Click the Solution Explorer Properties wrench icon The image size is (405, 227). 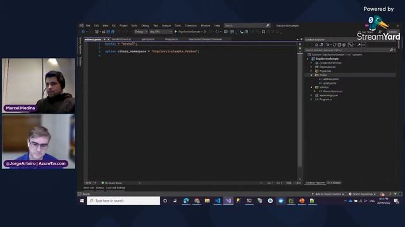[359, 45]
